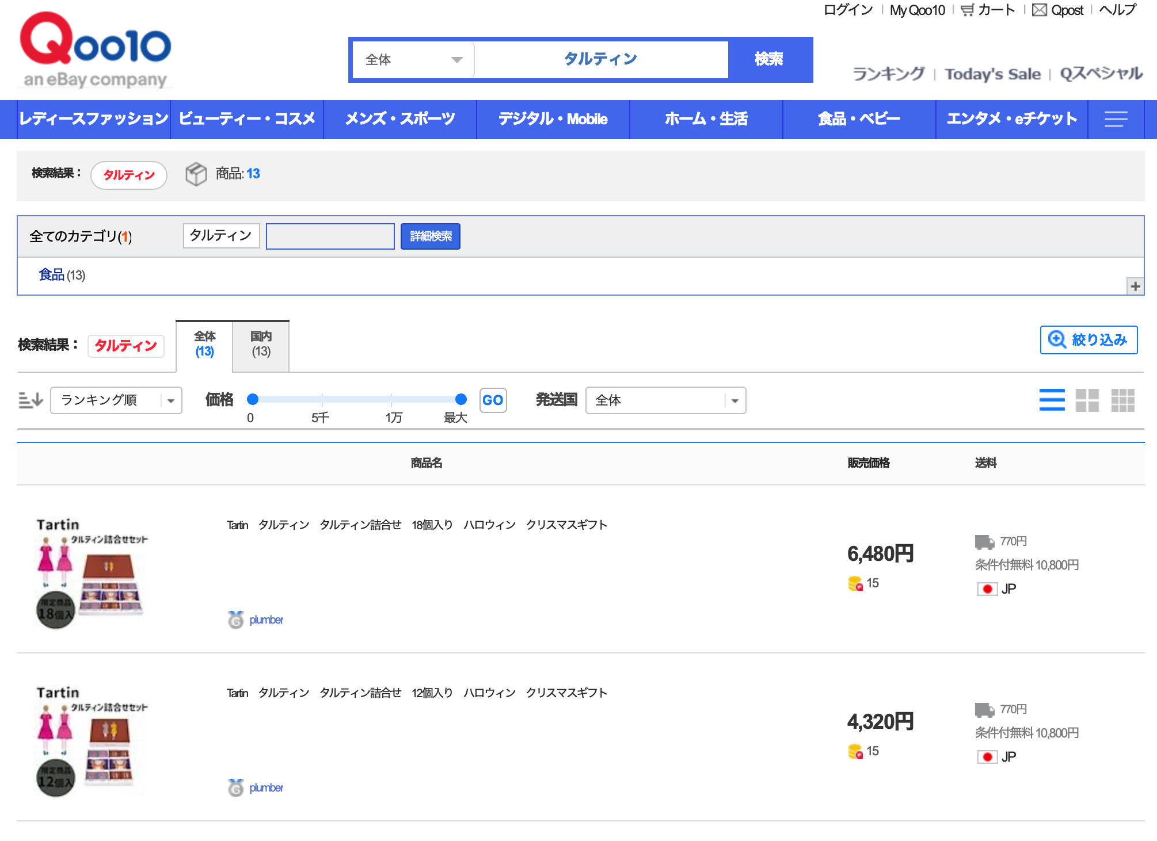The width and height of the screenshot is (1157, 841).
Task: Switch to list view layout
Action: coord(1052,400)
